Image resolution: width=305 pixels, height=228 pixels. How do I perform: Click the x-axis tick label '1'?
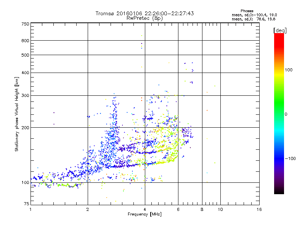point(30,209)
